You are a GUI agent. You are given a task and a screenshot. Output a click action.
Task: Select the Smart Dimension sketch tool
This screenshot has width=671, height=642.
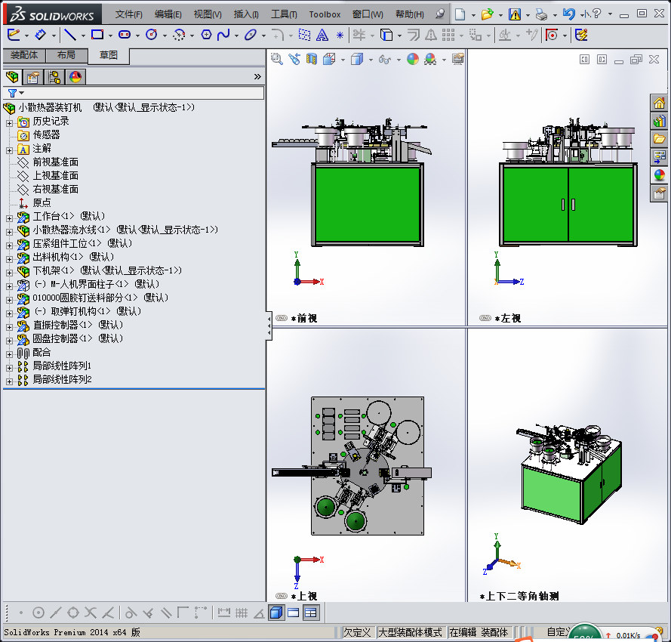tap(40, 35)
